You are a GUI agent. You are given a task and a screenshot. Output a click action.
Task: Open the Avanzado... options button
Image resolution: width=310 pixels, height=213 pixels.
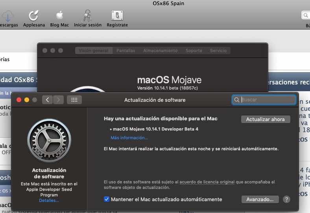[260, 199]
